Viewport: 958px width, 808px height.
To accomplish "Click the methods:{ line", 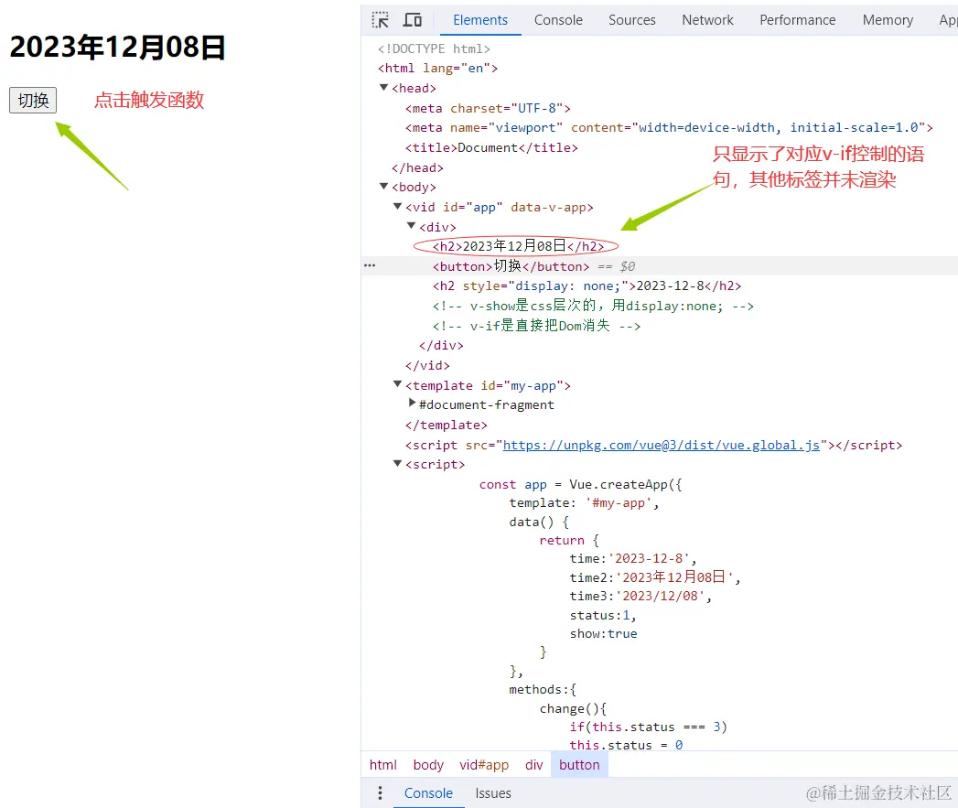I will (543, 689).
